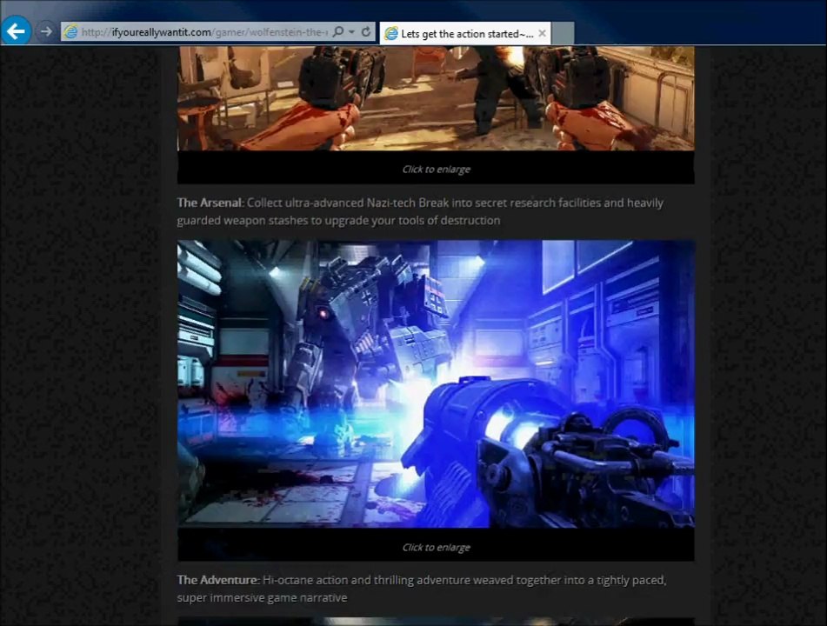Click the browser Forward arrow button
Image resolution: width=827 pixels, height=626 pixels.
point(46,31)
